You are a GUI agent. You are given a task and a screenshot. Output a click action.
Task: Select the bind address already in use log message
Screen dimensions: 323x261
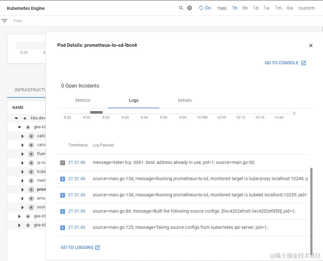pyautogui.click(x=174, y=162)
